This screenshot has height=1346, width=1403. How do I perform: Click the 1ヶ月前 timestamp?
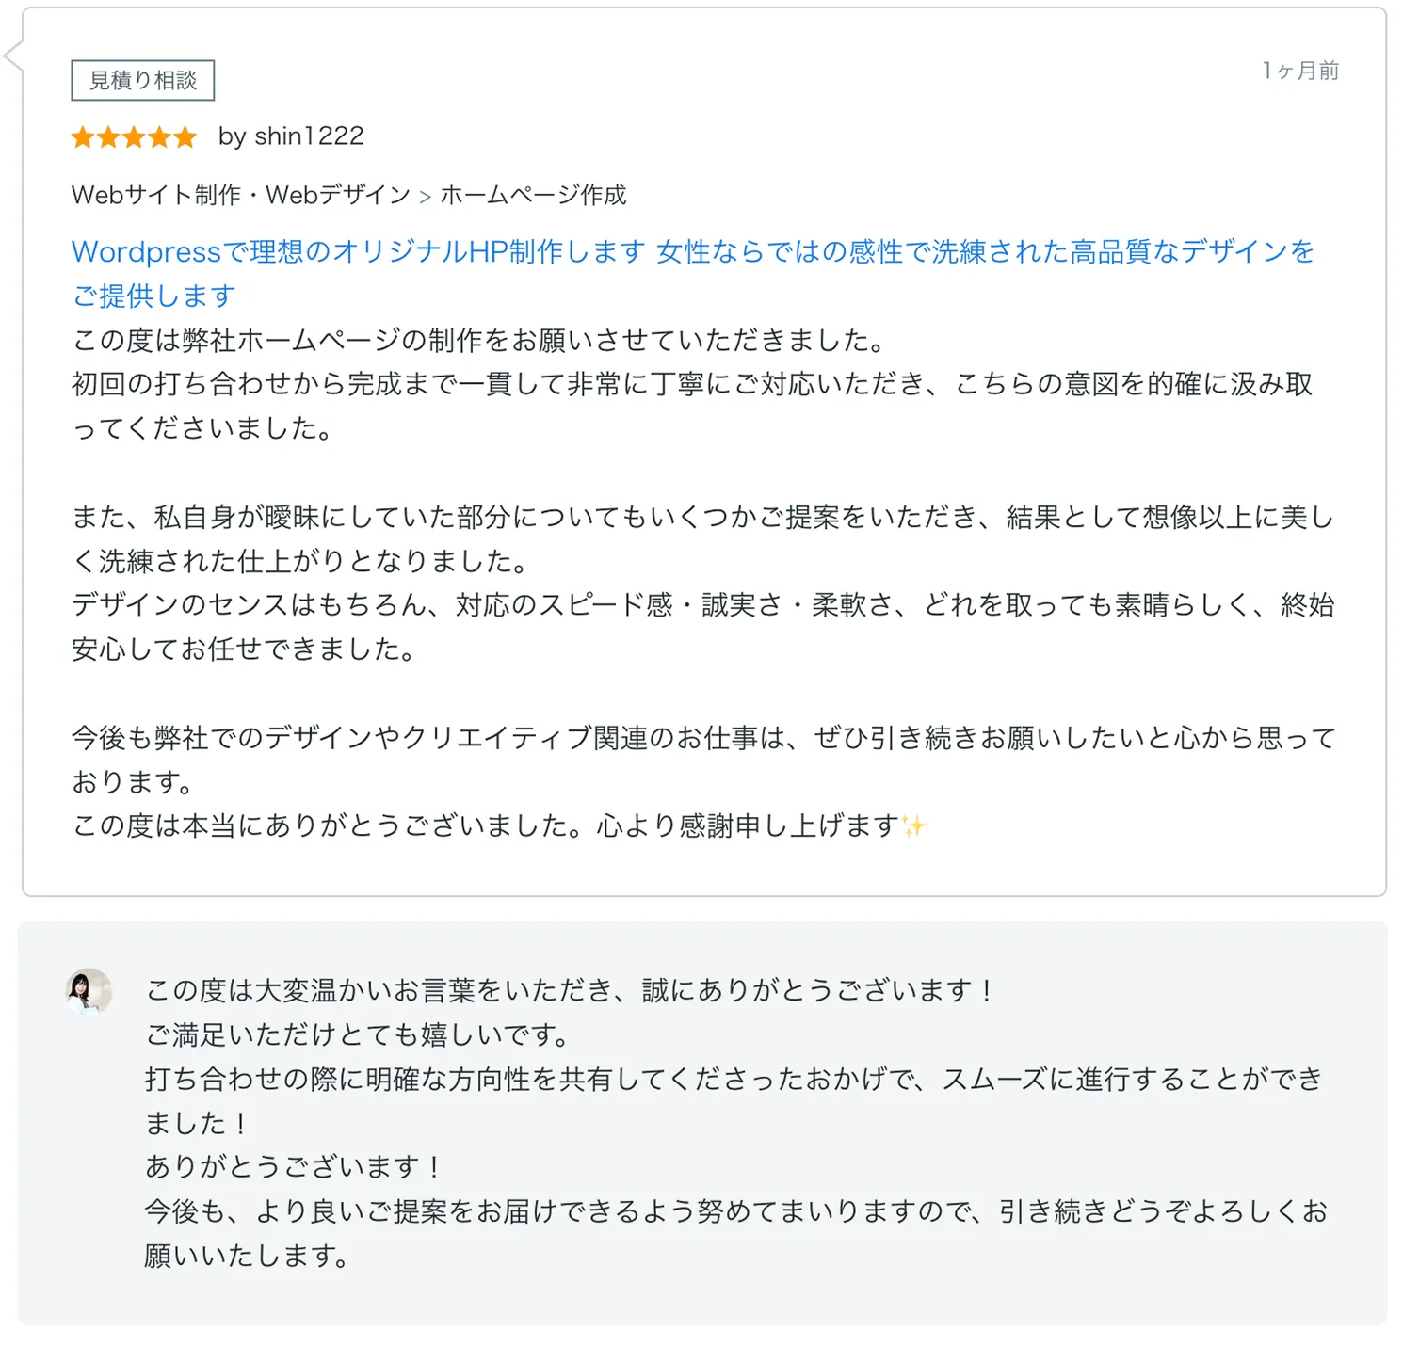click(x=1300, y=71)
